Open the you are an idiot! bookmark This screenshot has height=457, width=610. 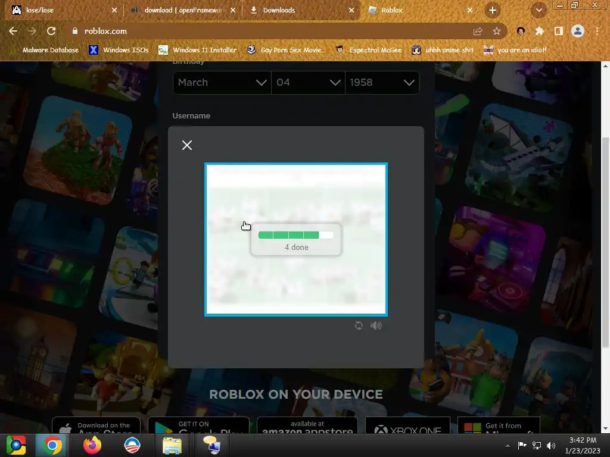(515, 50)
